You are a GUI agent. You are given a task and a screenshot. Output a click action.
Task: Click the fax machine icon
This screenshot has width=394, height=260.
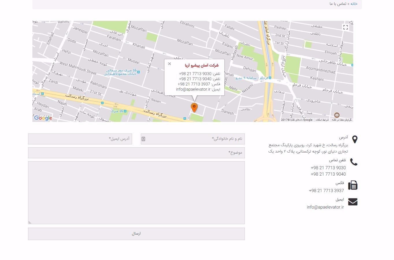pos(353,185)
